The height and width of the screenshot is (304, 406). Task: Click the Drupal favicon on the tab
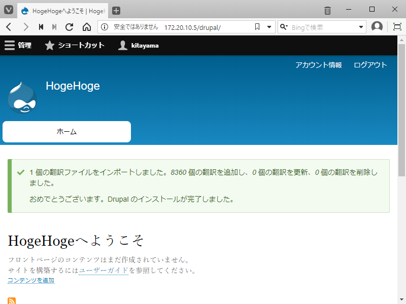pyautogui.click(x=25, y=11)
